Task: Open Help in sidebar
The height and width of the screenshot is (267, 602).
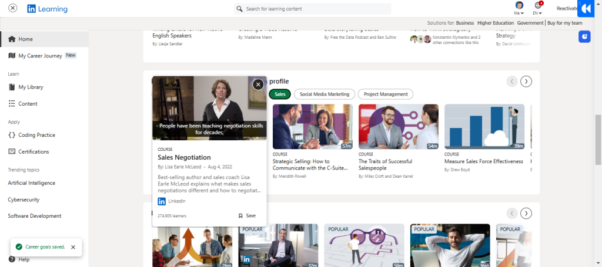Action: point(24,260)
